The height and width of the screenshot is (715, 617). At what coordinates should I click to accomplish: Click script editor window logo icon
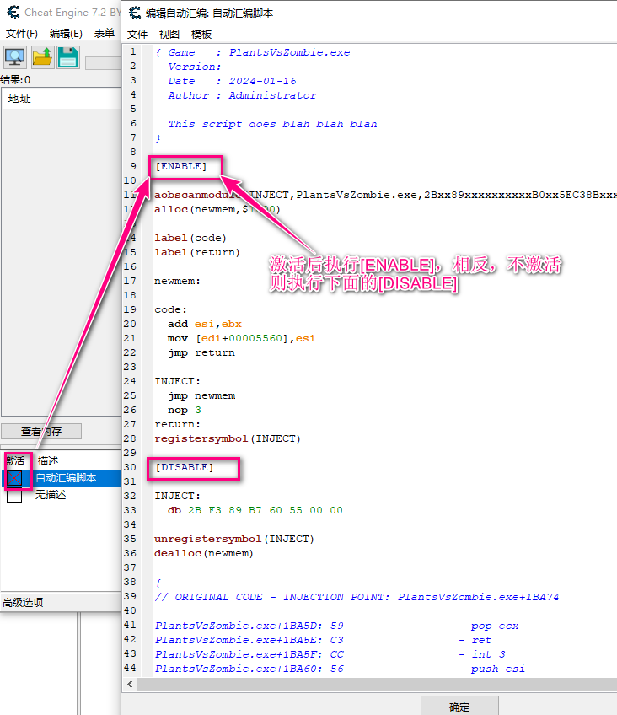click(x=134, y=13)
